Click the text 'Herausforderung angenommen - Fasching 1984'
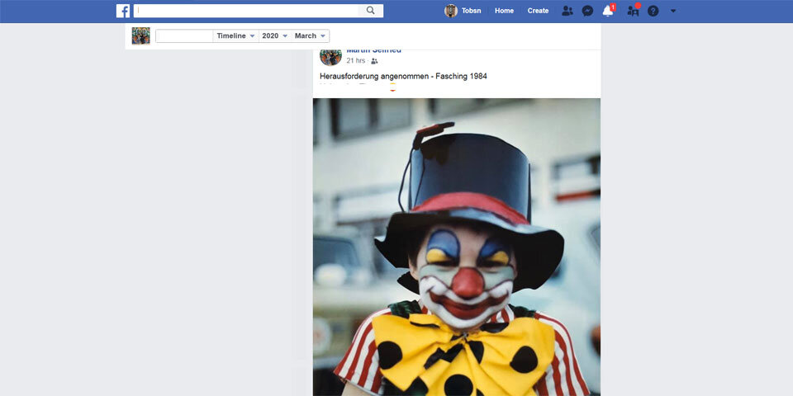The image size is (793, 396). (404, 76)
